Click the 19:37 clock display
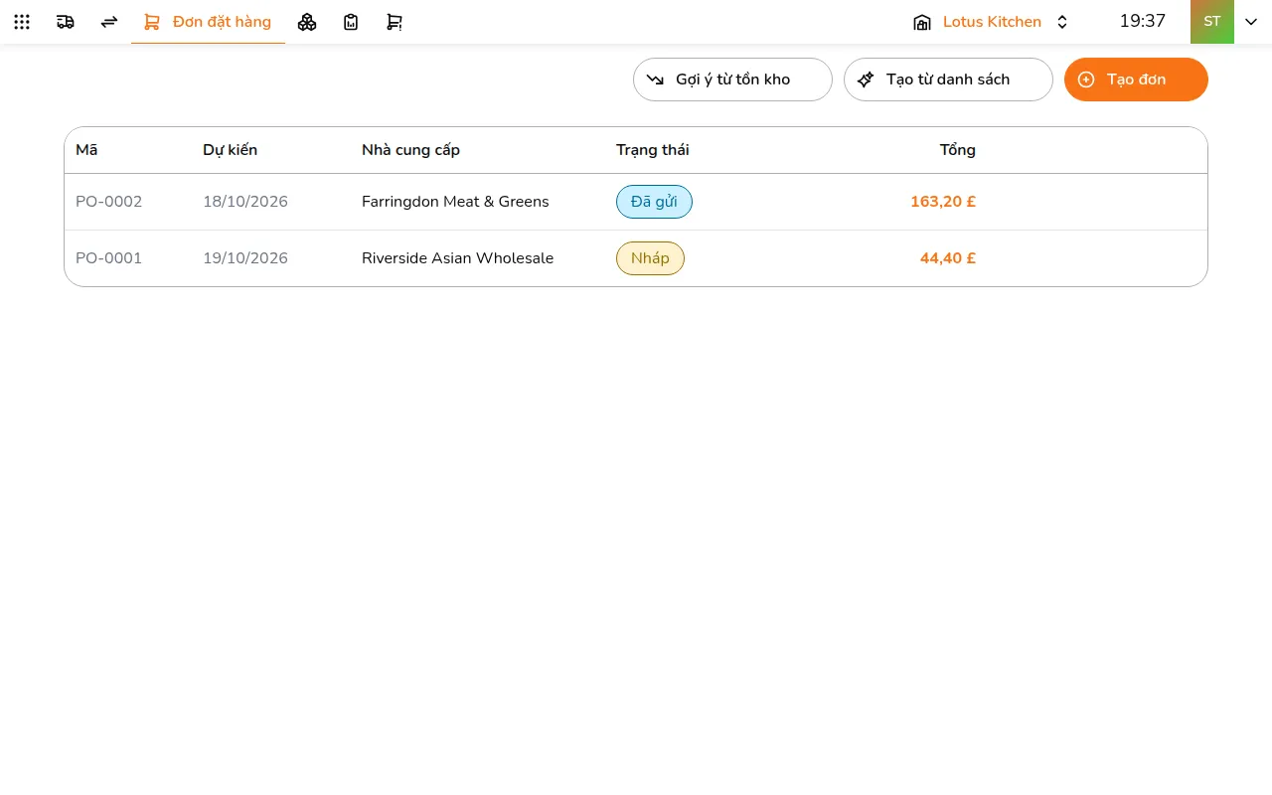This screenshot has height=795, width=1272. 1142,21
